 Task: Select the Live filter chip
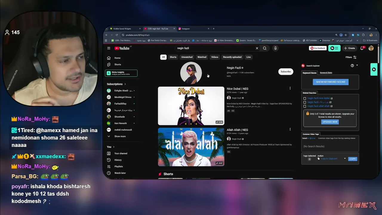(249, 57)
